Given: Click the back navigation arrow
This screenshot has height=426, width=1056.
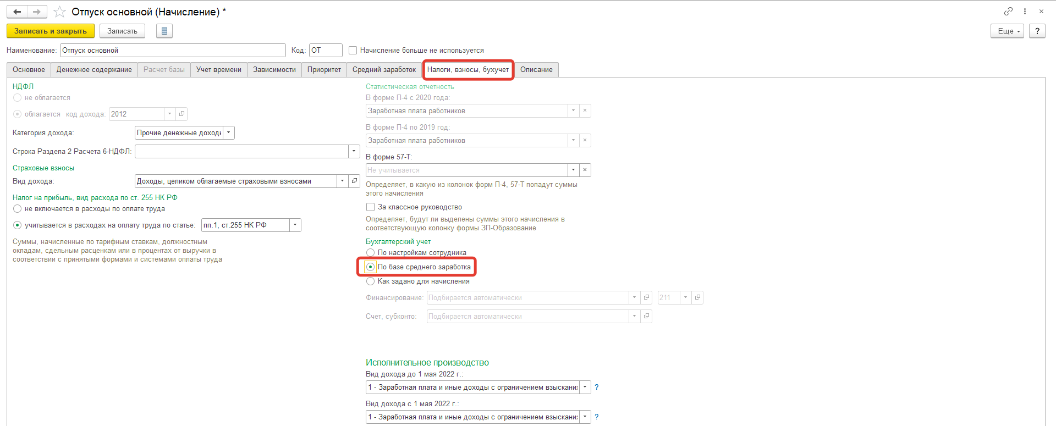Looking at the screenshot, I should 17,12.
